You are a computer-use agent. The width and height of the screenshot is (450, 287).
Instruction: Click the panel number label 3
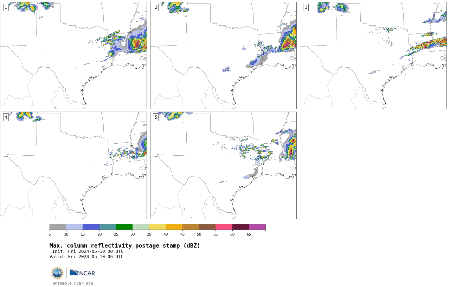(x=306, y=7)
